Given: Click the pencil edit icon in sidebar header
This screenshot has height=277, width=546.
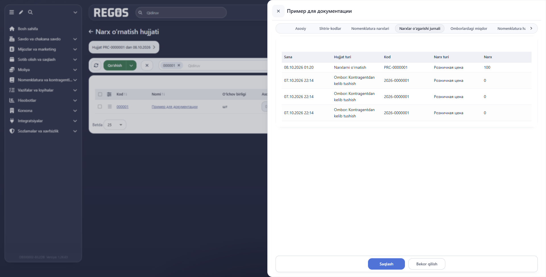Looking at the screenshot, I should [21, 12].
